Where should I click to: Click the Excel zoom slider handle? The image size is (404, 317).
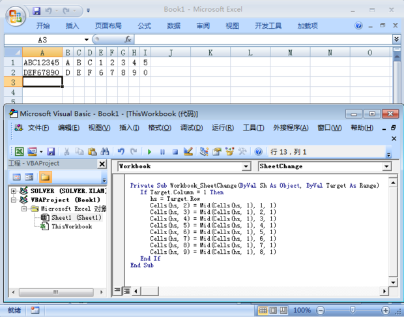coord(353,310)
